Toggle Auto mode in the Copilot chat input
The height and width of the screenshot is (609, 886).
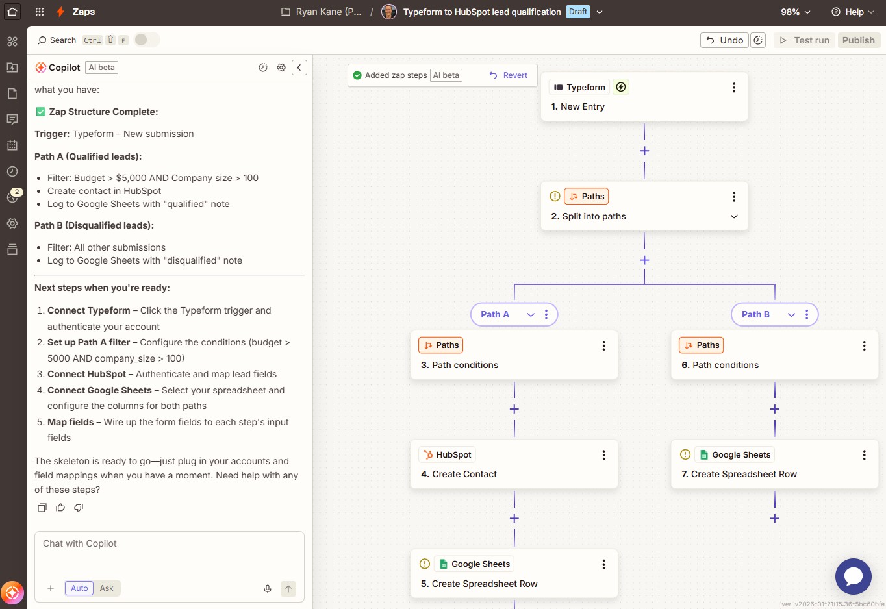[78, 588]
